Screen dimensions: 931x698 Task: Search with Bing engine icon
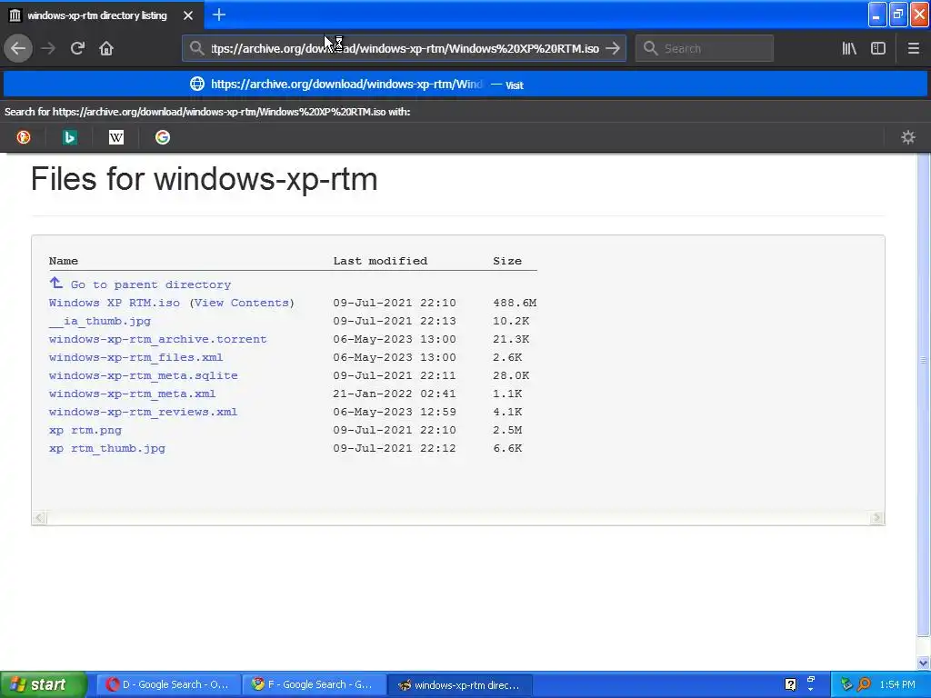[69, 137]
